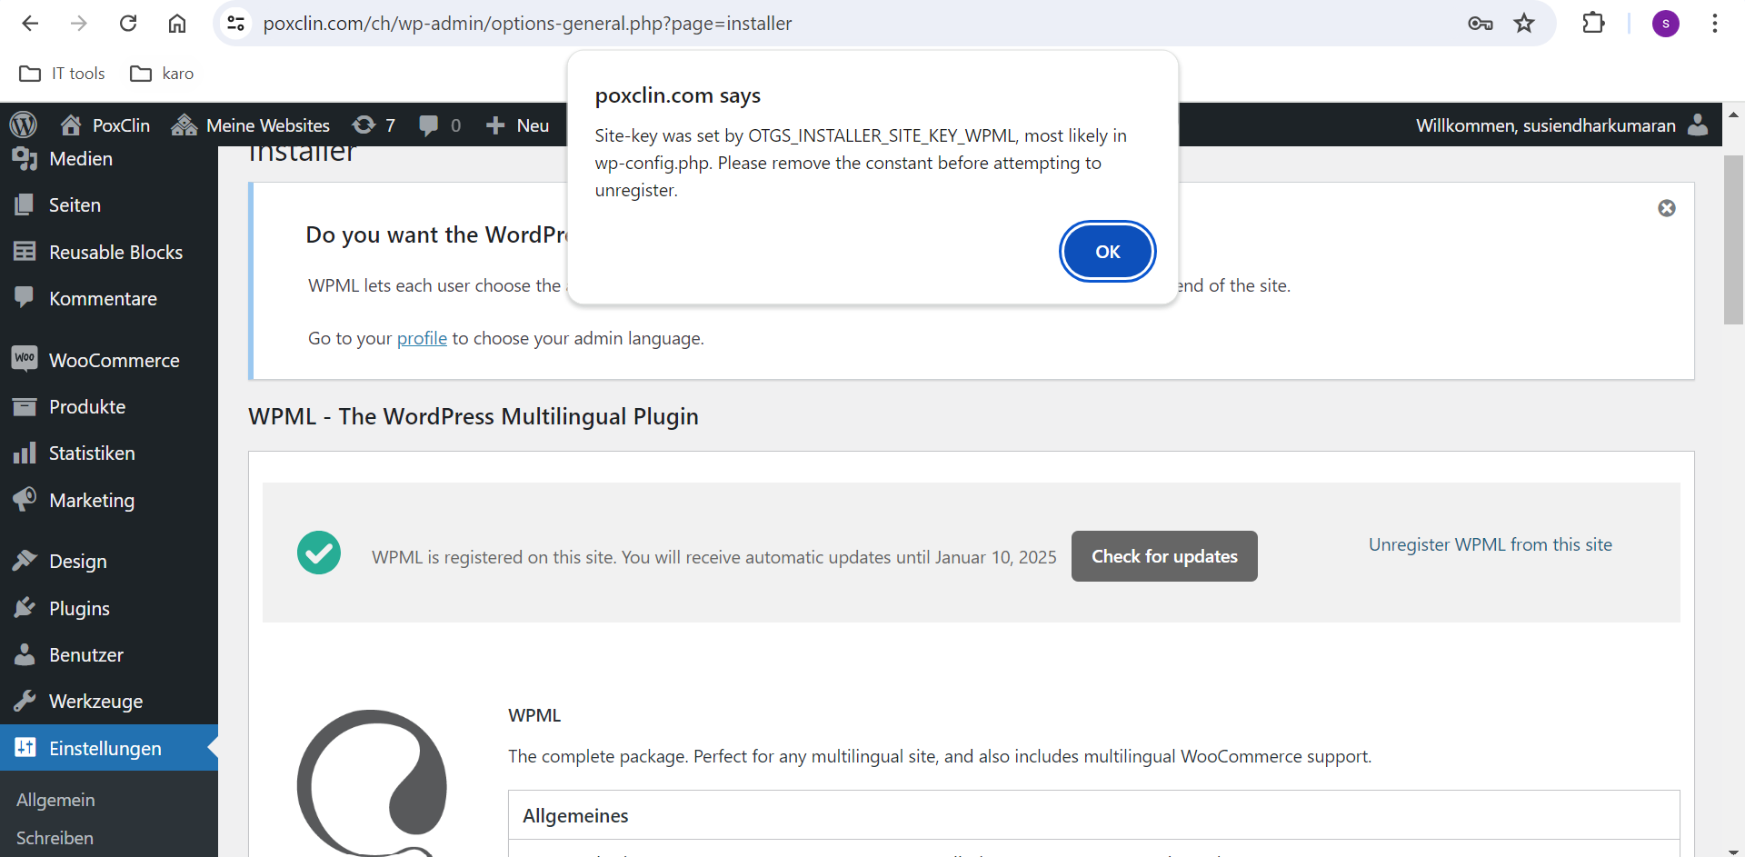Bookmark this page with the star icon

(1524, 24)
